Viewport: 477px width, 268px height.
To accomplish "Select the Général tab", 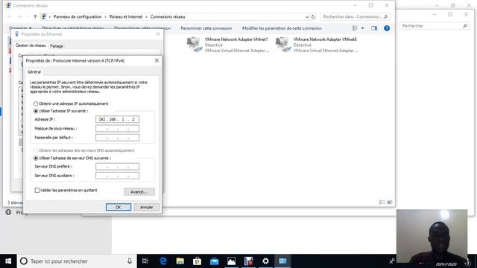I will (34, 72).
